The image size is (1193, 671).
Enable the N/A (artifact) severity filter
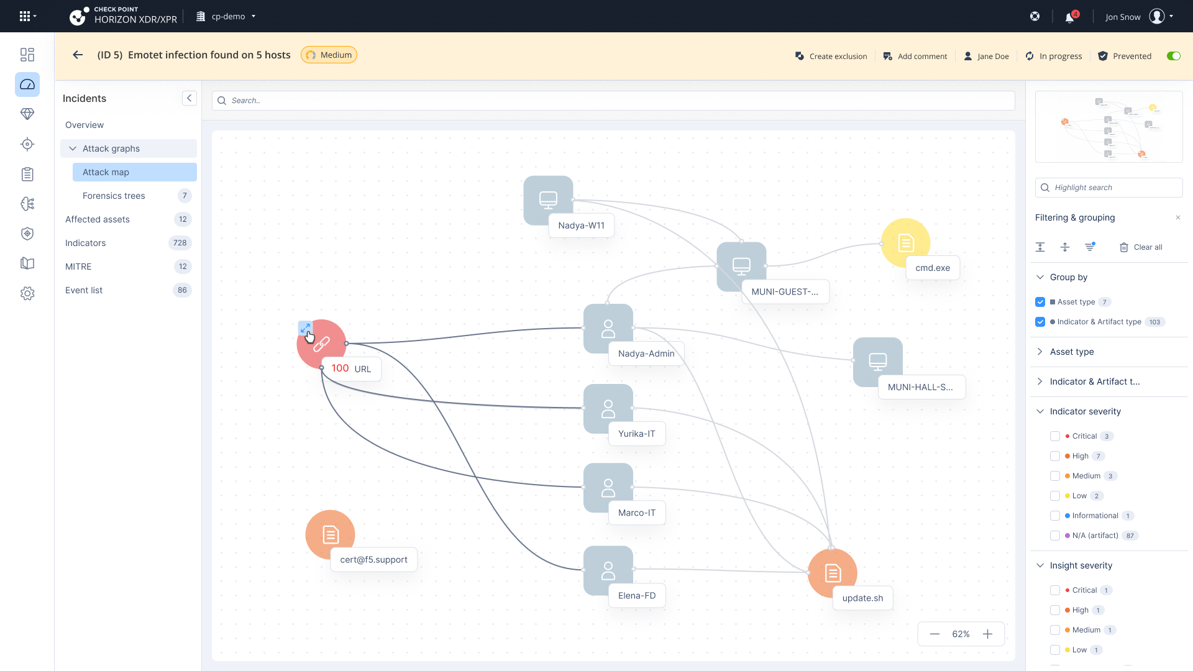[x=1055, y=536]
